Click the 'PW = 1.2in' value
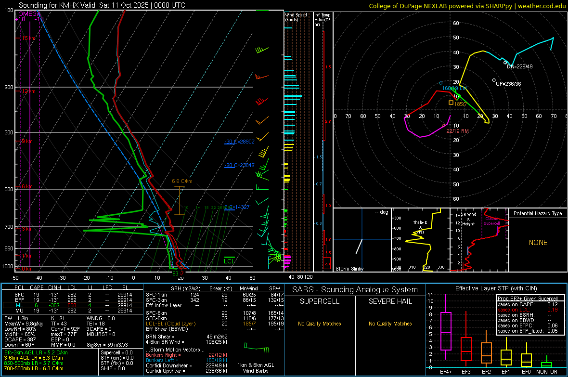The image size is (568, 377). [x=16, y=318]
